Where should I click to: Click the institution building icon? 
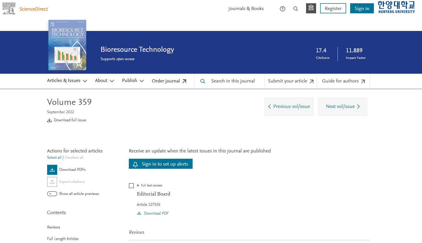pos(311,8)
